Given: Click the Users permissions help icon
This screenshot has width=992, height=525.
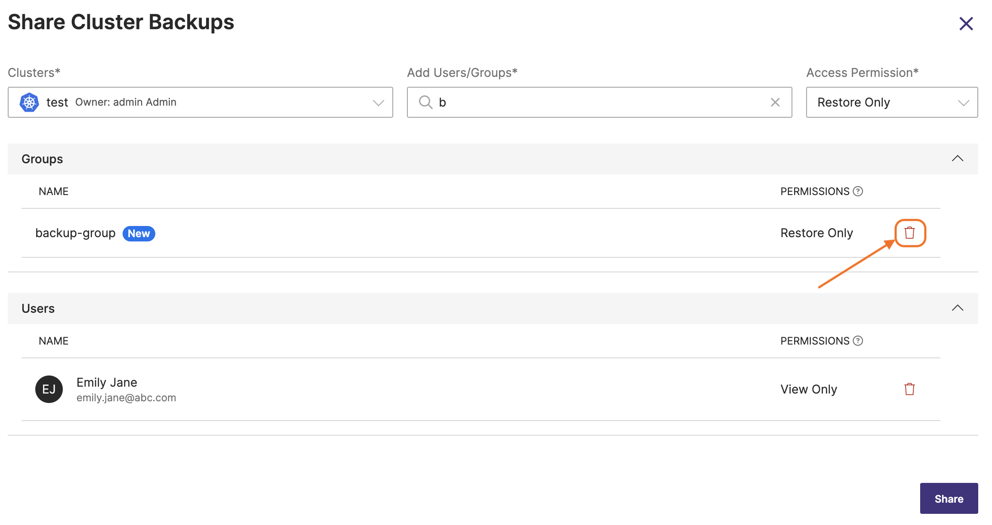Looking at the screenshot, I should click(x=858, y=341).
